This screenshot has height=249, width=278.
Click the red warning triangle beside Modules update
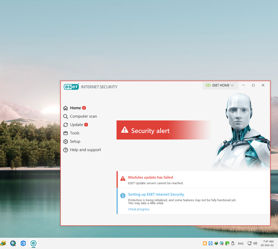(122, 179)
